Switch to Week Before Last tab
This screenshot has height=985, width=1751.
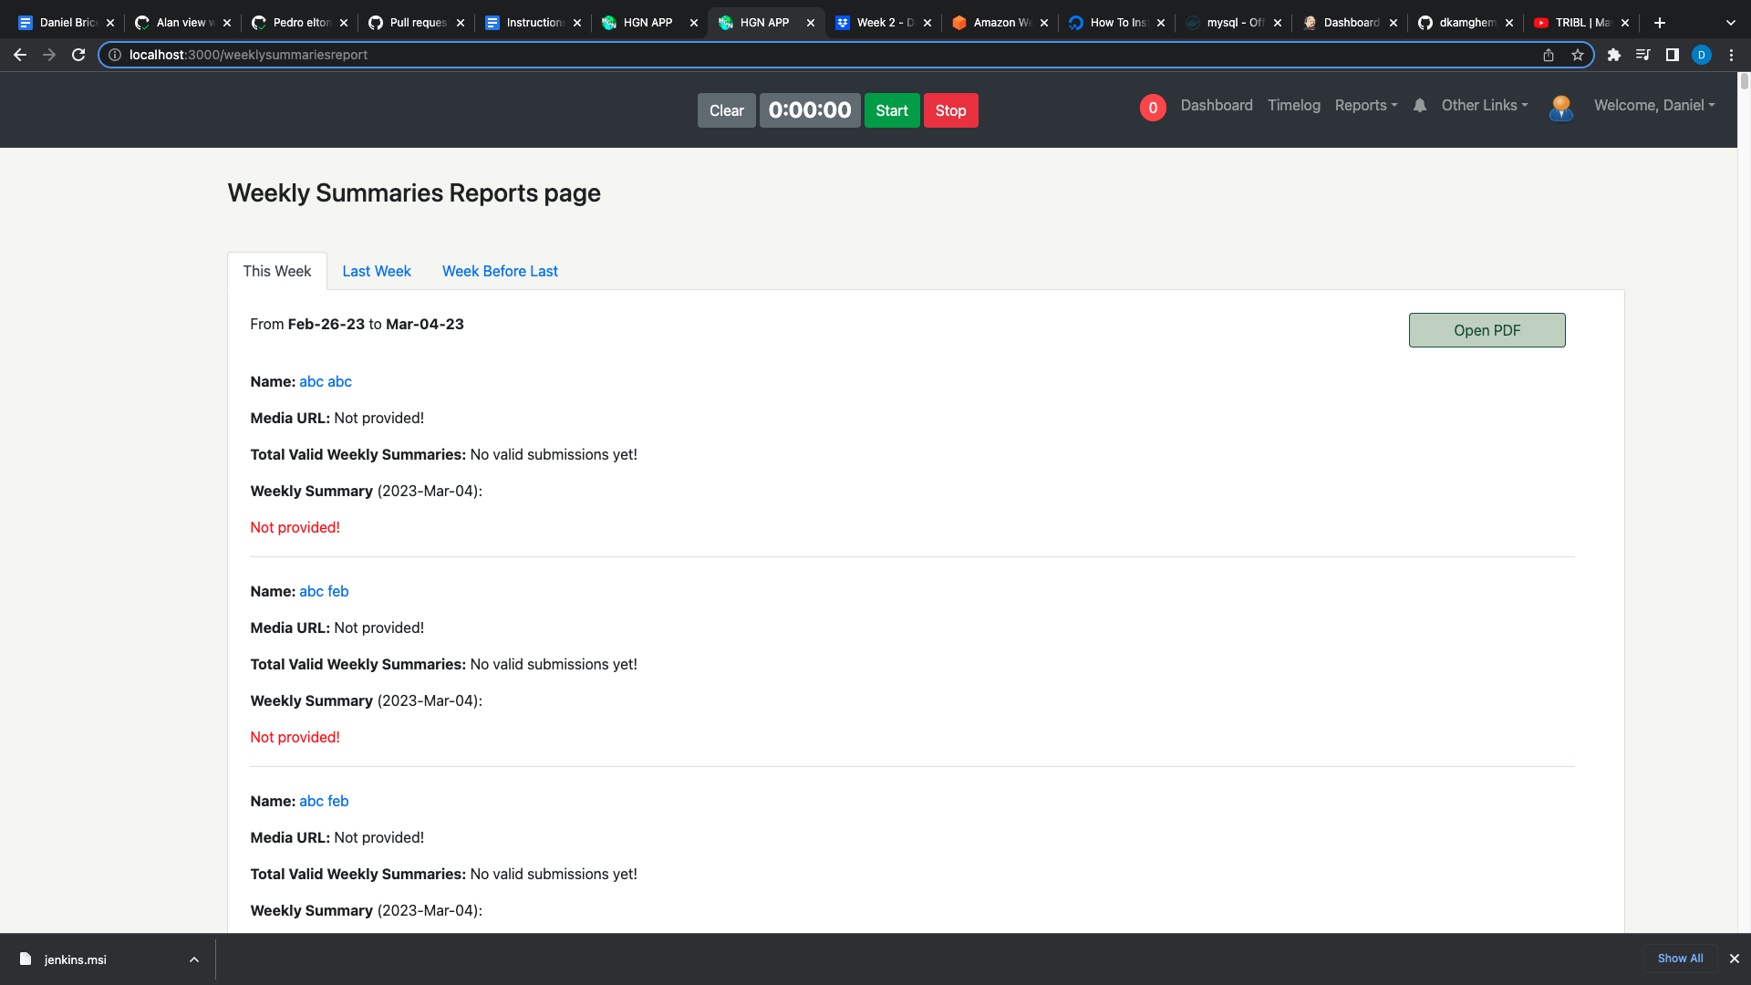500,271
